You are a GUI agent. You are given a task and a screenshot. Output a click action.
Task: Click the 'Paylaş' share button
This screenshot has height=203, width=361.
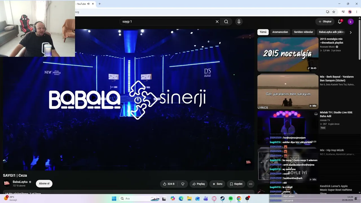tap(199, 184)
